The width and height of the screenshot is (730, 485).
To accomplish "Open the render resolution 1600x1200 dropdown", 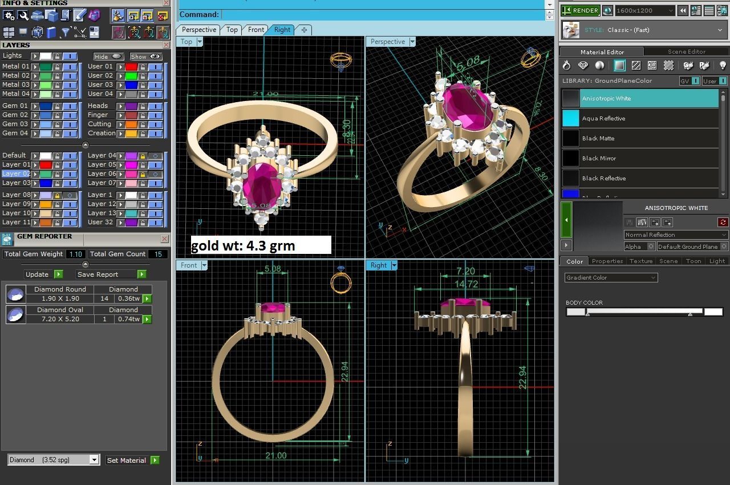I will [645, 10].
